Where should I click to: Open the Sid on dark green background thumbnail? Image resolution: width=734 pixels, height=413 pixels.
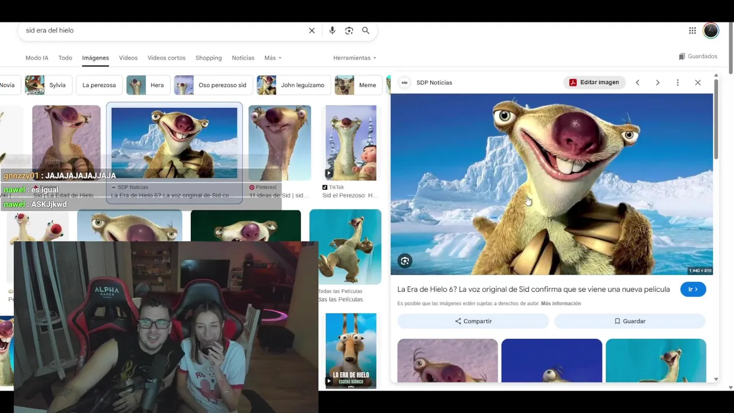[x=245, y=225]
